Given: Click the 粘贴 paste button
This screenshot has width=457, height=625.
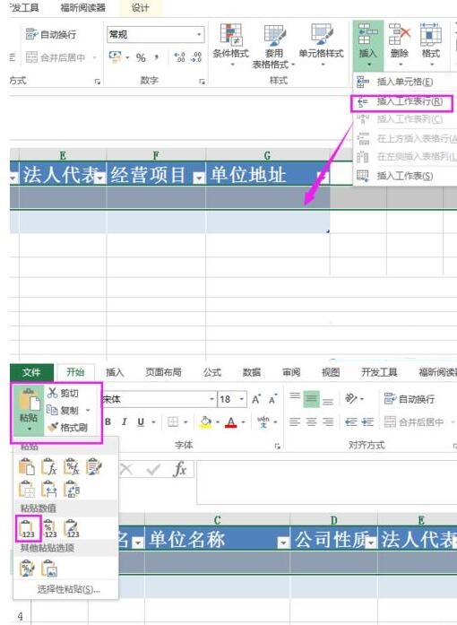Looking at the screenshot, I should pyautogui.click(x=29, y=410).
